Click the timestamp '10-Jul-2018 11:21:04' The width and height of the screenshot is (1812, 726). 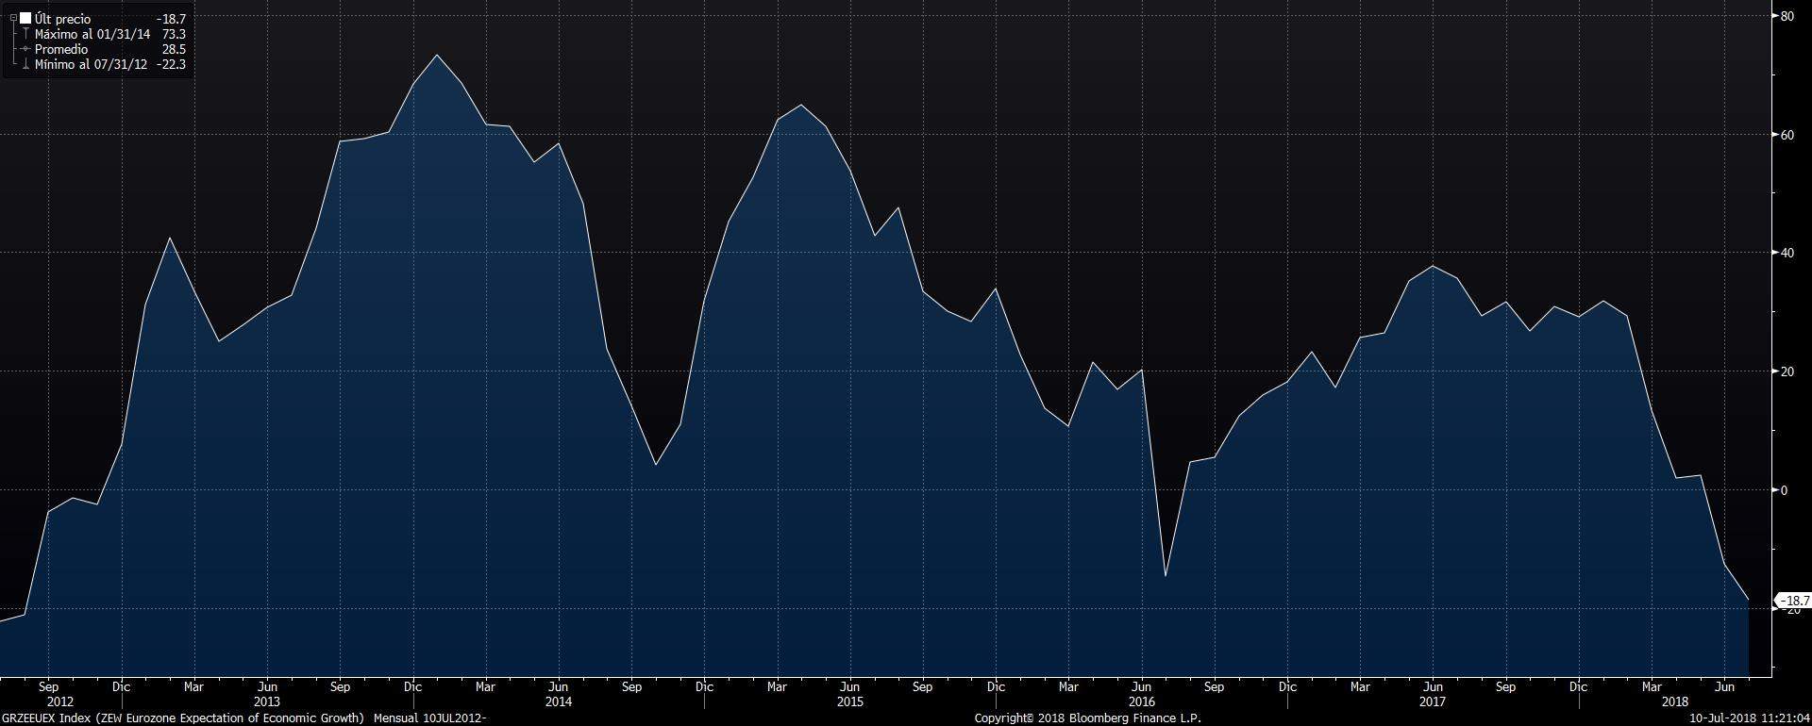coord(1750,718)
